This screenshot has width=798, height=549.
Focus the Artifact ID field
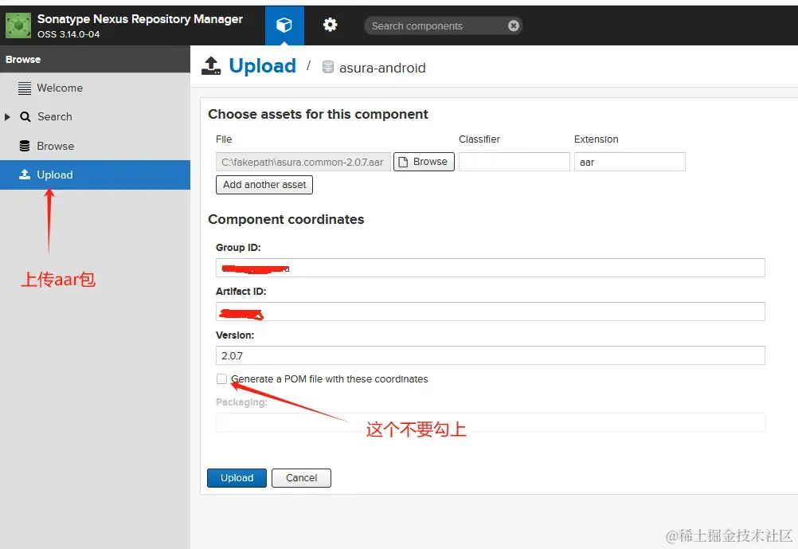490,312
